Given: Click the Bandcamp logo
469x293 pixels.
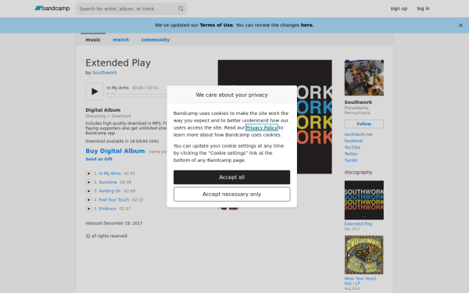Looking at the screenshot, I should click(x=52, y=9).
